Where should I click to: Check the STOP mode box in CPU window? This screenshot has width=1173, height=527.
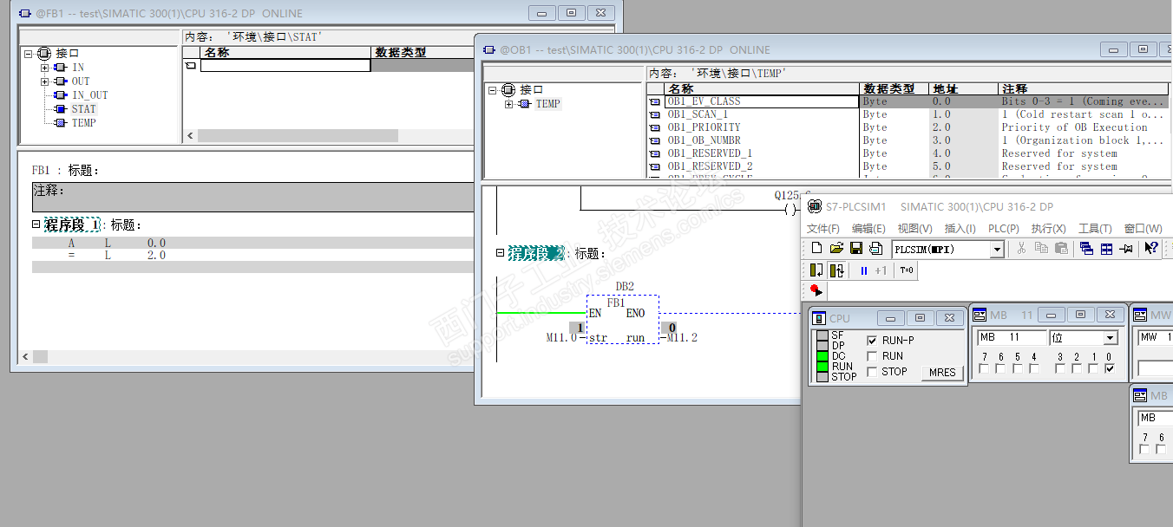click(872, 372)
